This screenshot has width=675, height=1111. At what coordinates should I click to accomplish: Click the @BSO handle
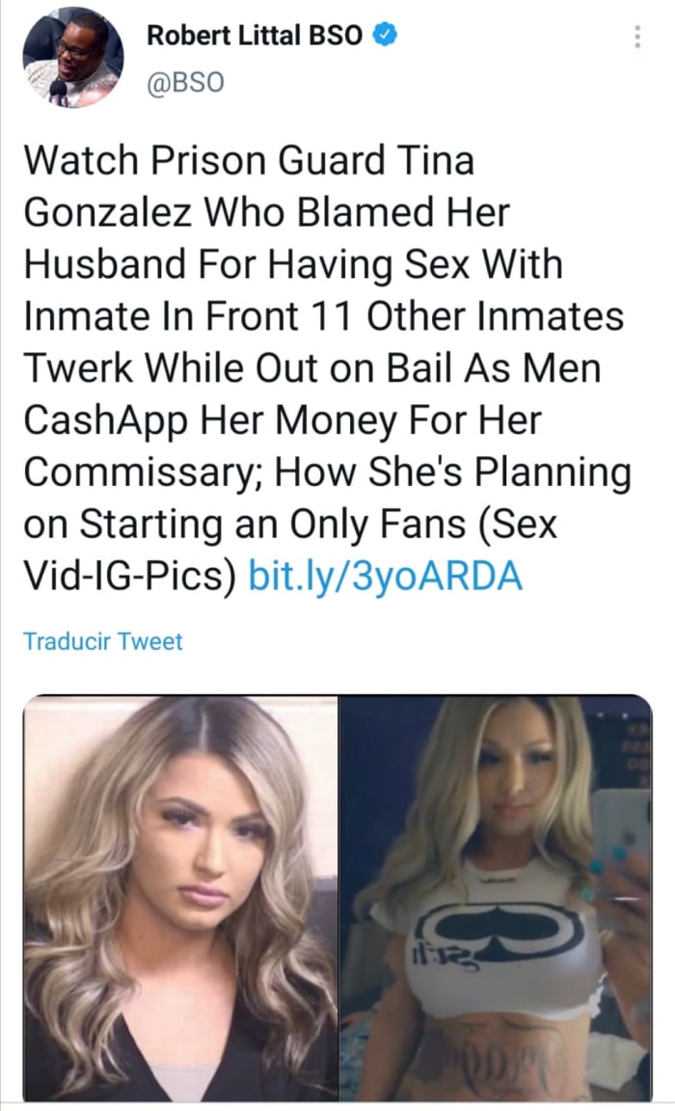tap(184, 83)
